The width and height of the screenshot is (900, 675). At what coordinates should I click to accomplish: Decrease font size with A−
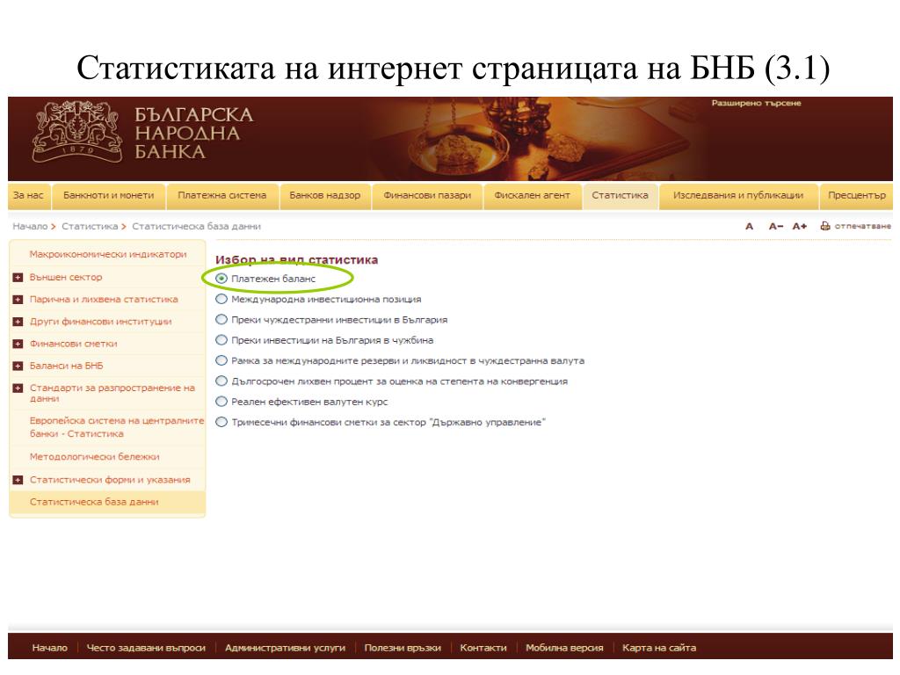point(775,226)
